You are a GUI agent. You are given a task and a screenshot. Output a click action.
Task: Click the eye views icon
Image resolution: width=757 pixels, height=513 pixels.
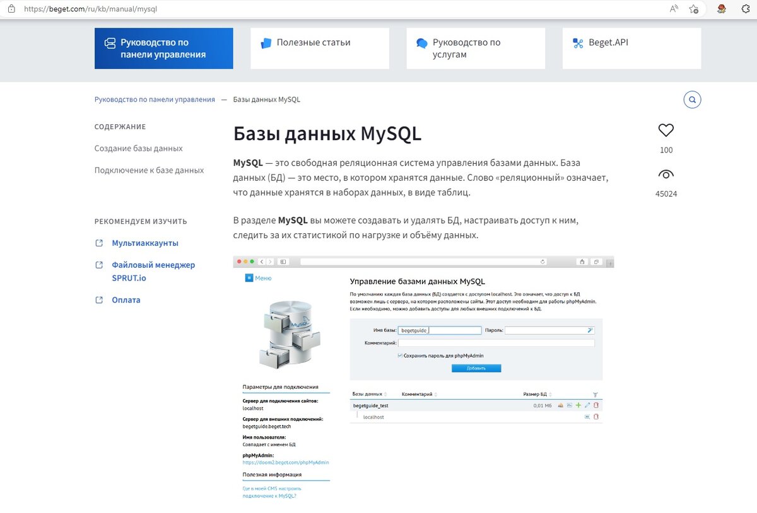[666, 175]
